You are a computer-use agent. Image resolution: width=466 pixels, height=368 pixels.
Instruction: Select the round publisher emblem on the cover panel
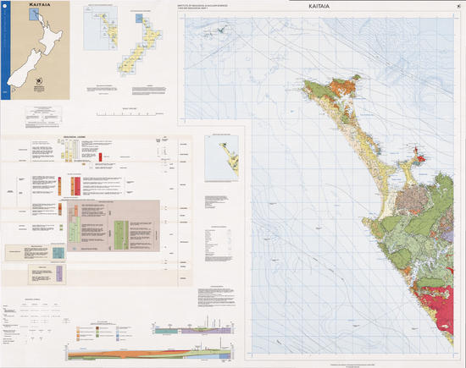tap(39, 81)
